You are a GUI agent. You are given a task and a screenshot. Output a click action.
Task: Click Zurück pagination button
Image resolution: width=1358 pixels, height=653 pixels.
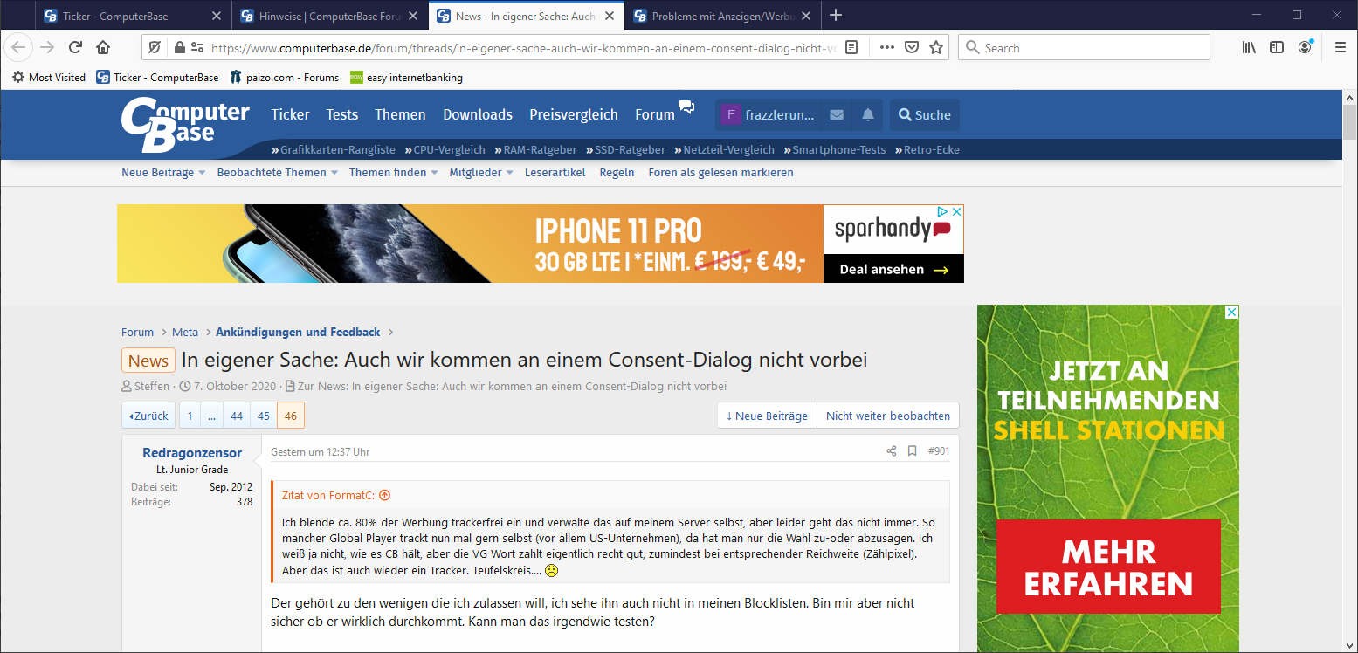click(148, 416)
